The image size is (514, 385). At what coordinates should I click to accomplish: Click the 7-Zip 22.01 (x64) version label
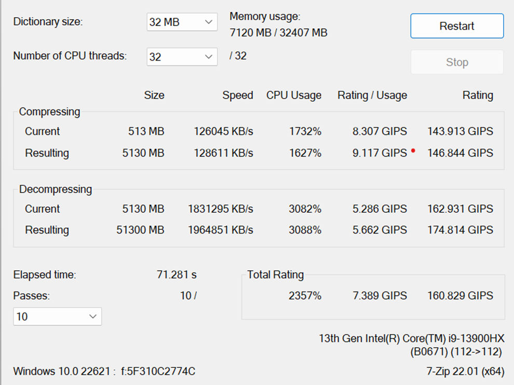click(x=465, y=372)
